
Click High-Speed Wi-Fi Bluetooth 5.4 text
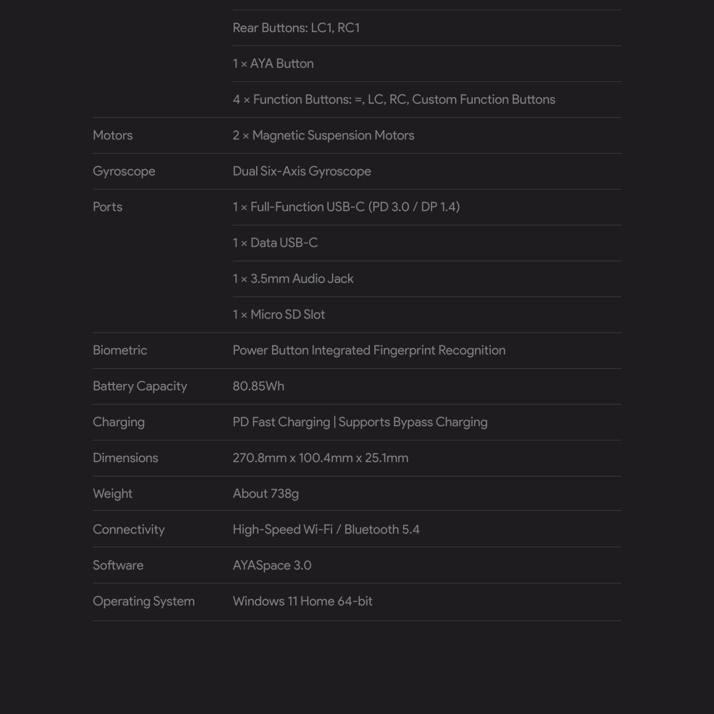click(x=326, y=529)
